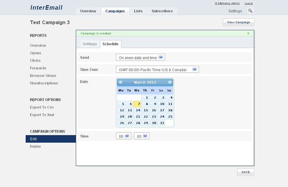
Task: Open the Lists tab
Action: 138,11
